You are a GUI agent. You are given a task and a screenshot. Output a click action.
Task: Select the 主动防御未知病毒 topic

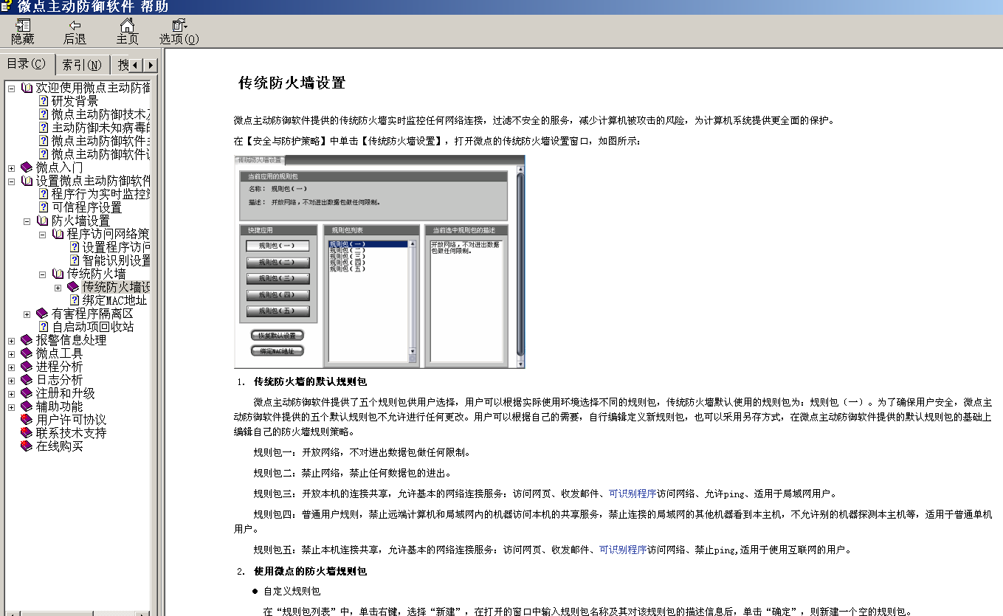coord(100,128)
